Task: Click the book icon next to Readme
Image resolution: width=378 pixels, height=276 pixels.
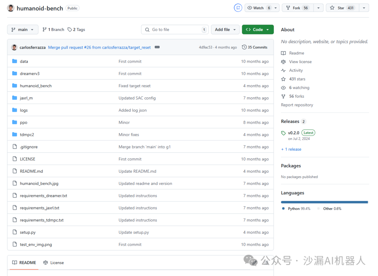Action: 283,53
